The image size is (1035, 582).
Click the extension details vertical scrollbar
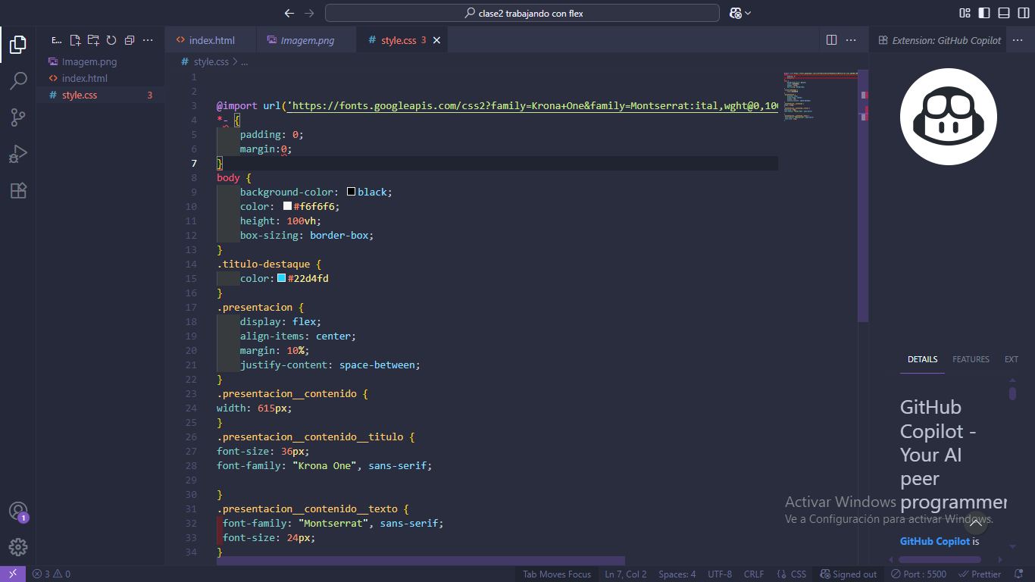pos(1012,393)
